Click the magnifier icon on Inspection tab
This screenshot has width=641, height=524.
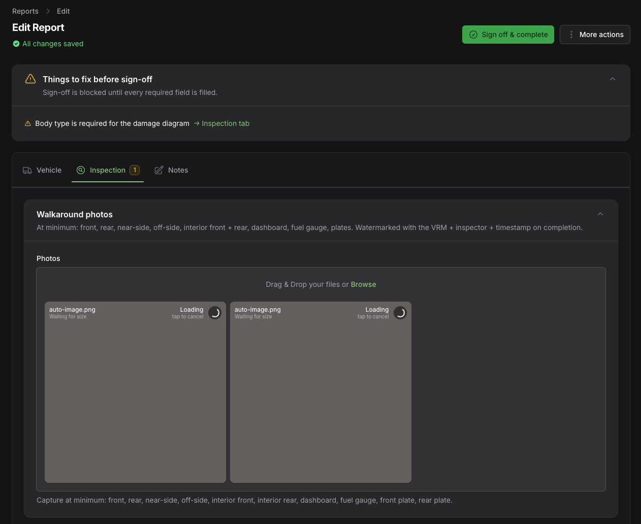[x=81, y=170]
